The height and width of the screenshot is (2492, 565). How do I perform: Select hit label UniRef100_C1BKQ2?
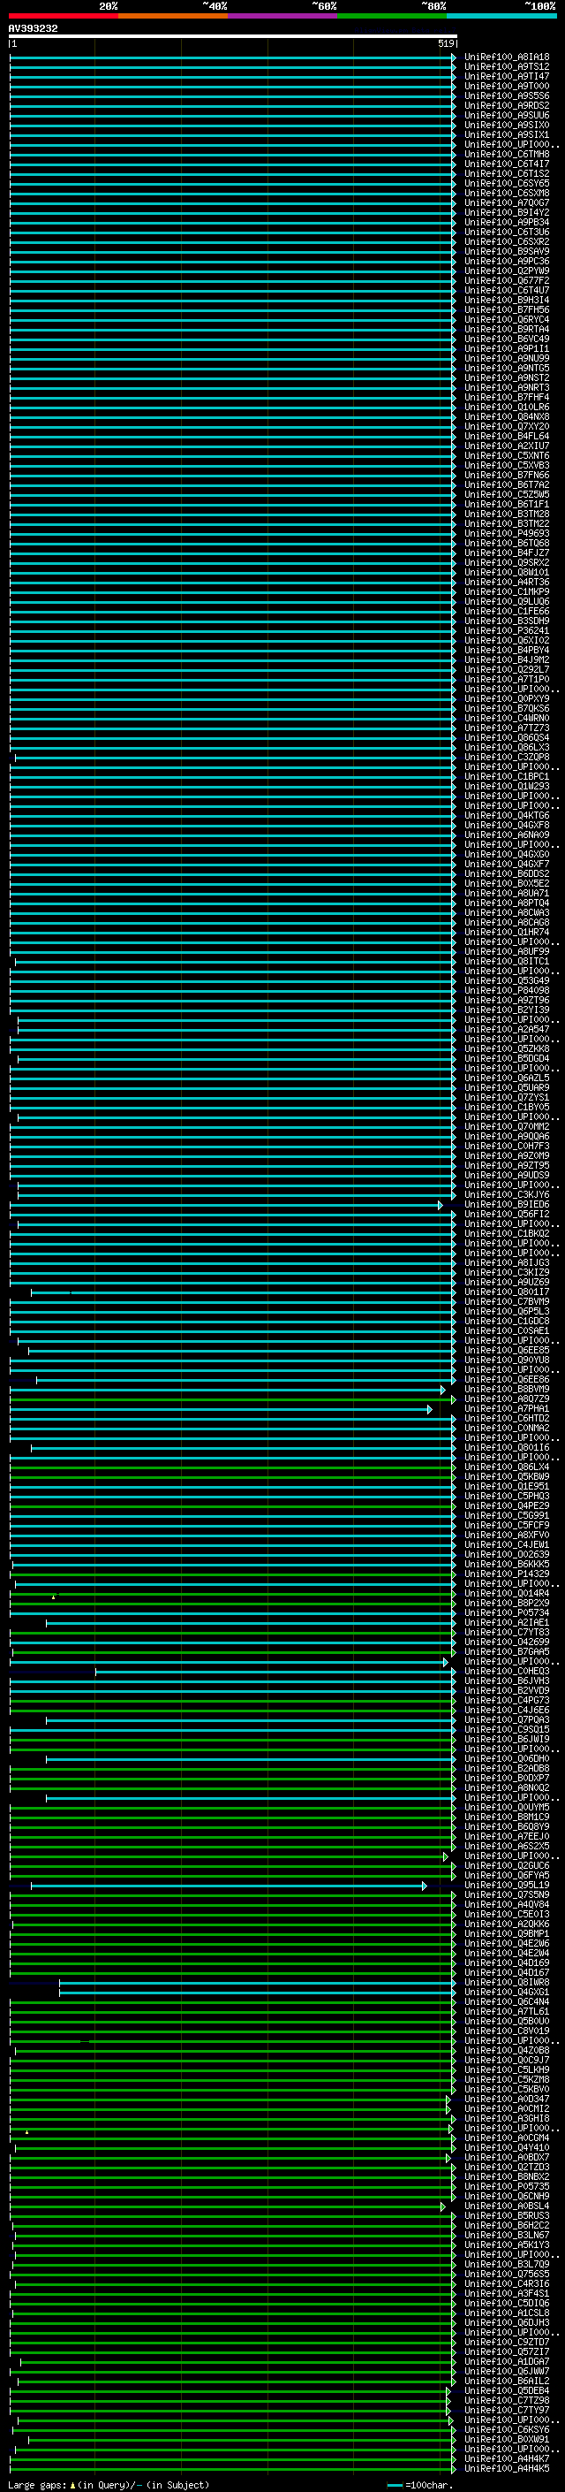pyautogui.click(x=507, y=1234)
